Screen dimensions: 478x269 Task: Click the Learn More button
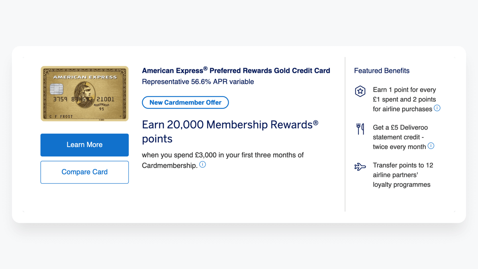click(x=84, y=145)
